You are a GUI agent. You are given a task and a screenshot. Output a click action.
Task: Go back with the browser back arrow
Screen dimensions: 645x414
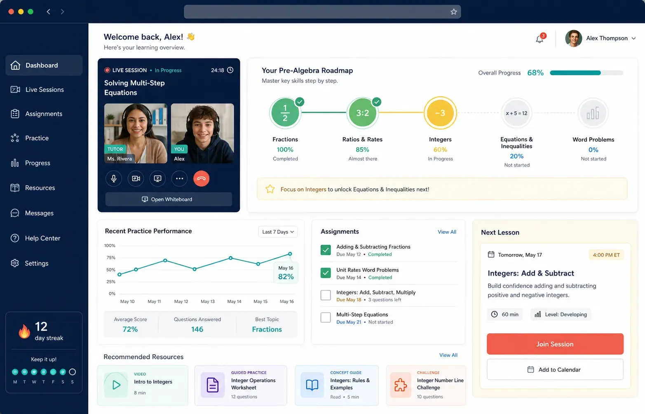(x=49, y=12)
